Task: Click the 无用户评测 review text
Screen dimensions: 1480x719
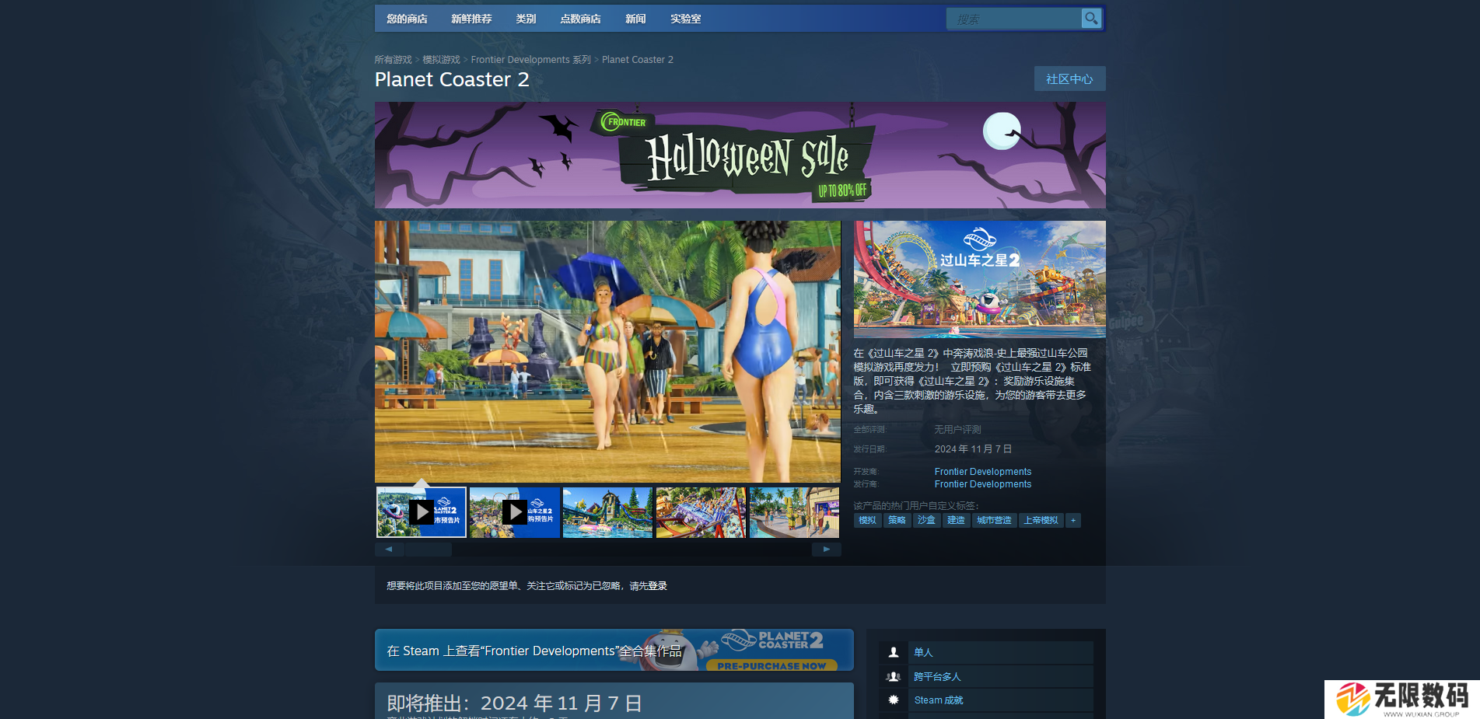Action: click(x=957, y=429)
